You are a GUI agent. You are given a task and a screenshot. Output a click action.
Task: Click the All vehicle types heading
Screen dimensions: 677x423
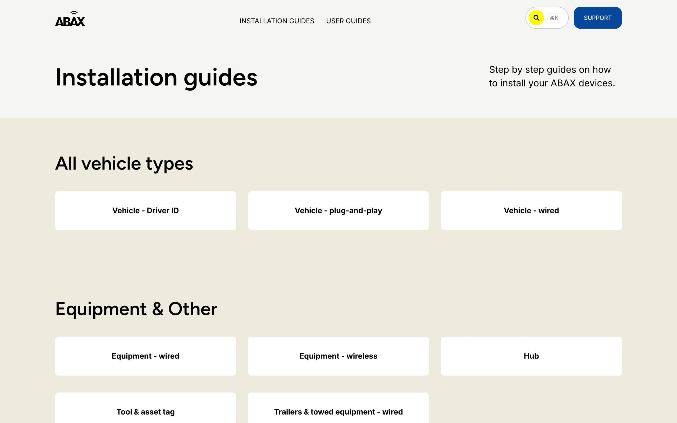124,164
